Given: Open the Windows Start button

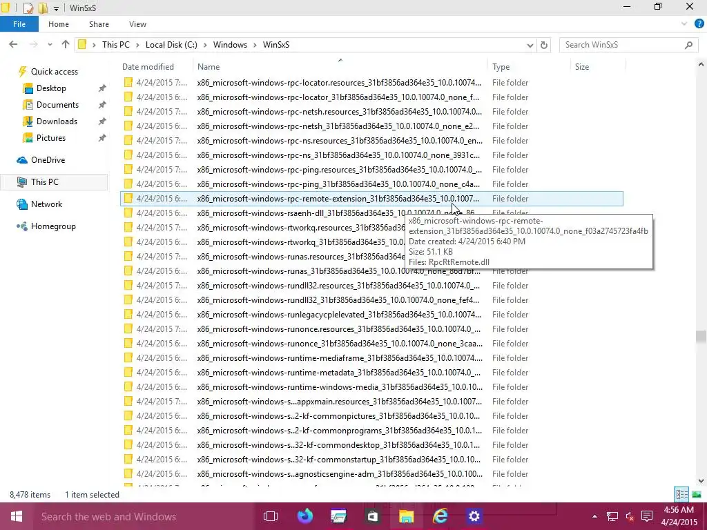Looking at the screenshot, I should [17, 516].
